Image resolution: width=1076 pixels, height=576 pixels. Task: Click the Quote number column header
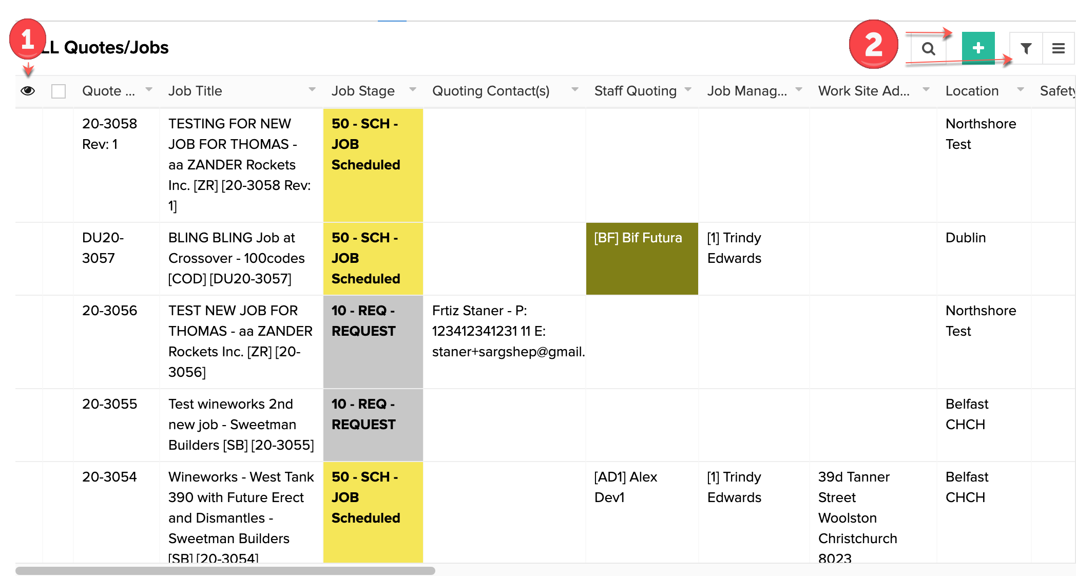(108, 91)
